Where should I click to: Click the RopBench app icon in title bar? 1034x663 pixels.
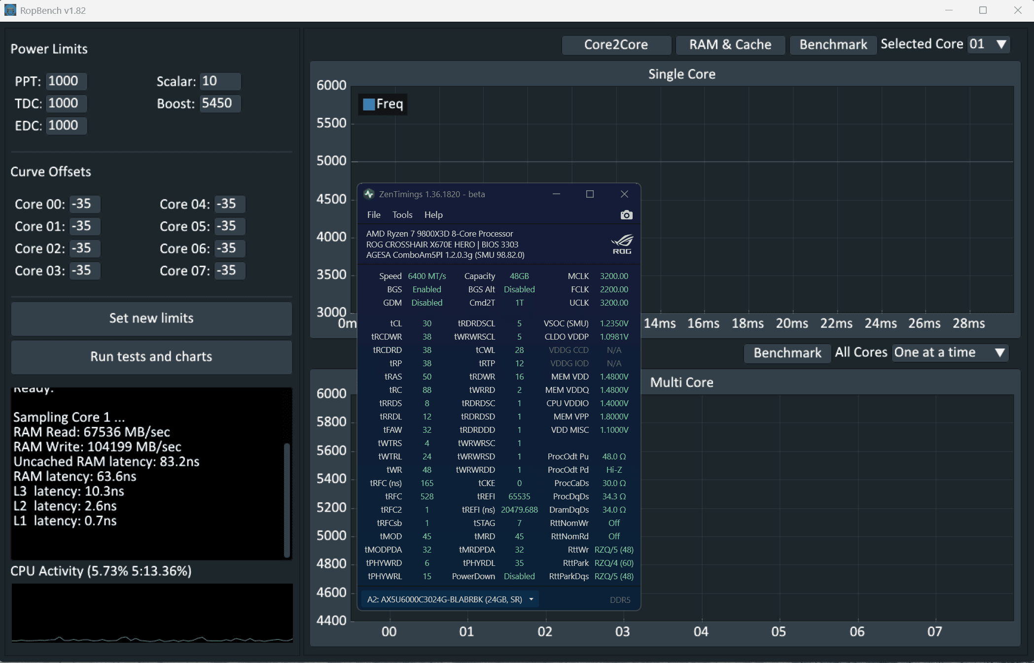[10, 10]
